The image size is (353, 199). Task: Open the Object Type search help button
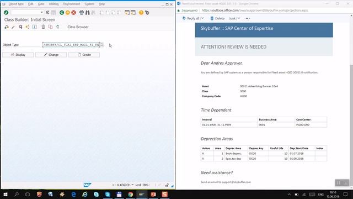[x=101, y=45]
